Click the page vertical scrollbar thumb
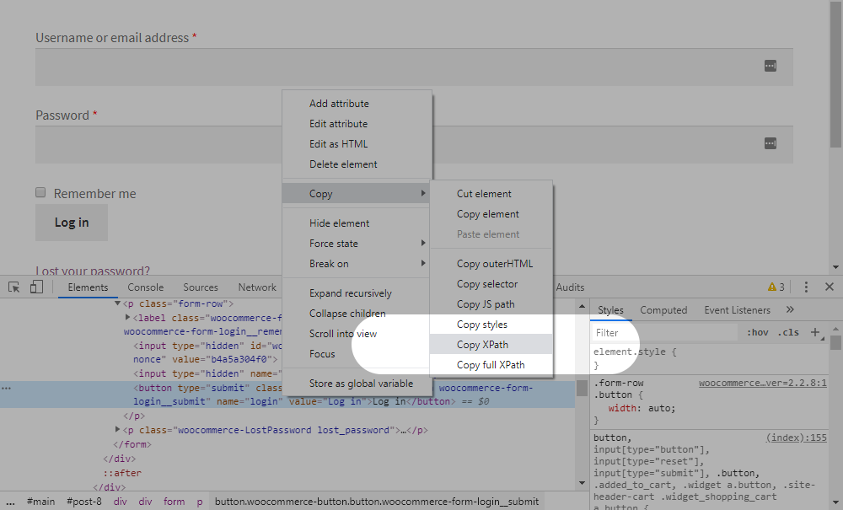 (835, 74)
